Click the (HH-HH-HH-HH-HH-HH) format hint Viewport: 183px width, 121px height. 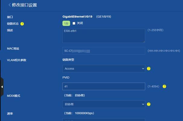point(164,51)
